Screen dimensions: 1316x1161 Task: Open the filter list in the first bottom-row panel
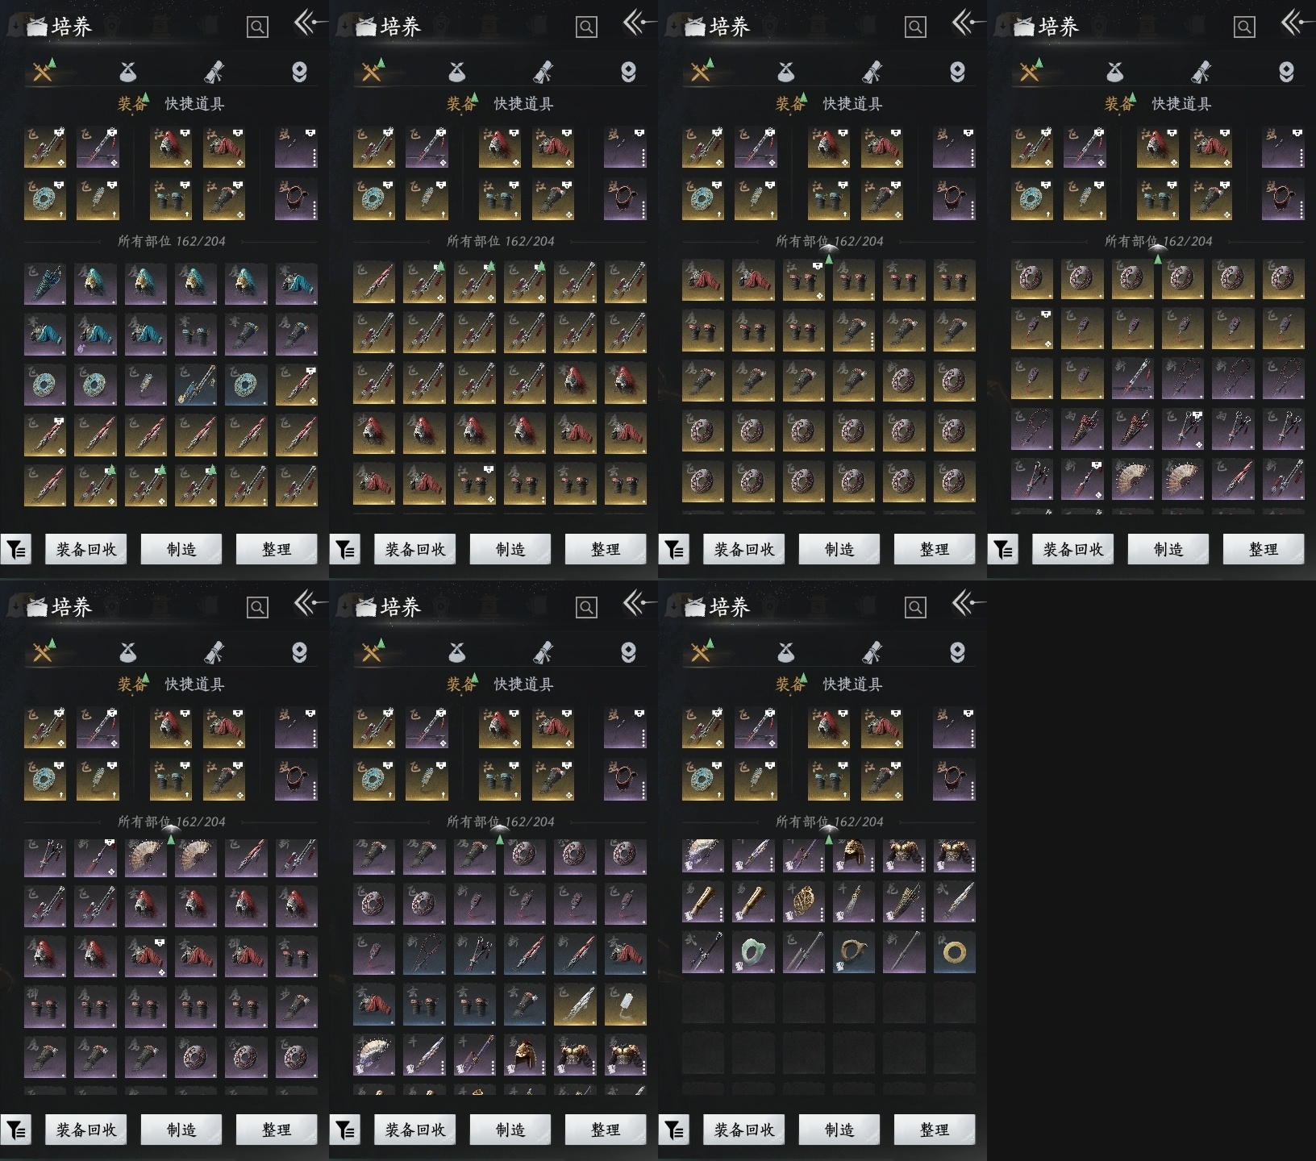click(x=16, y=1130)
